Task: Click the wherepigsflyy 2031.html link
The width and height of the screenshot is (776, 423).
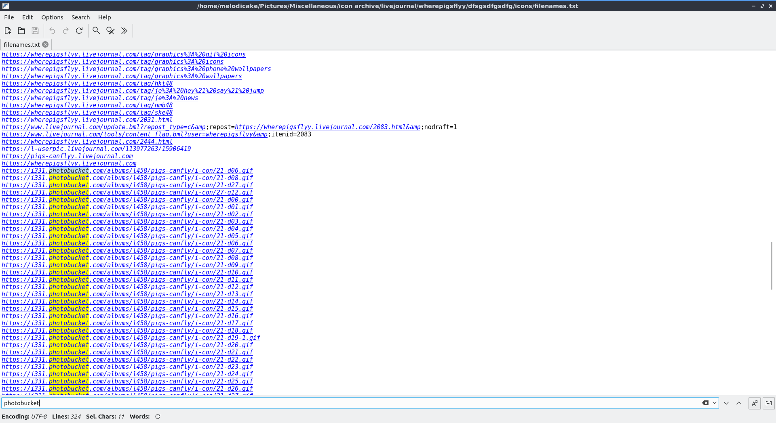Action: 87,120
